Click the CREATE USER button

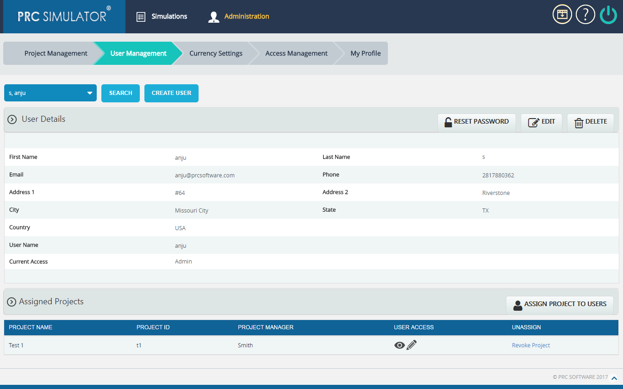(171, 93)
